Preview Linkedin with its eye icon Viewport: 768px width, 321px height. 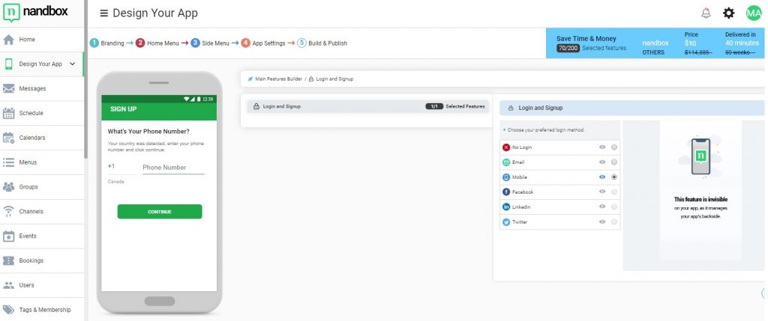click(x=602, y=207)
